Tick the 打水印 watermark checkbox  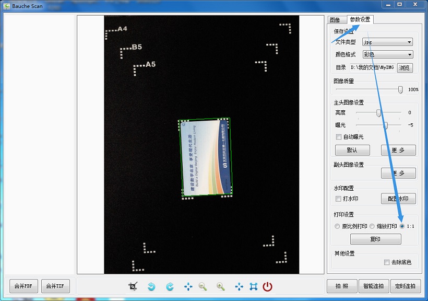pos(339,199)
